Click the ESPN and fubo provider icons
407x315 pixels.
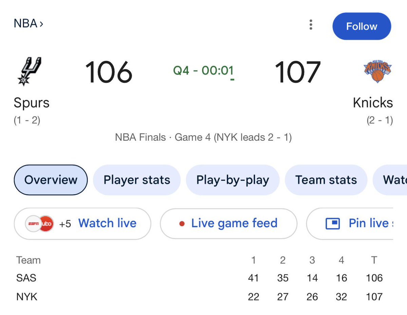click(39, 223)
